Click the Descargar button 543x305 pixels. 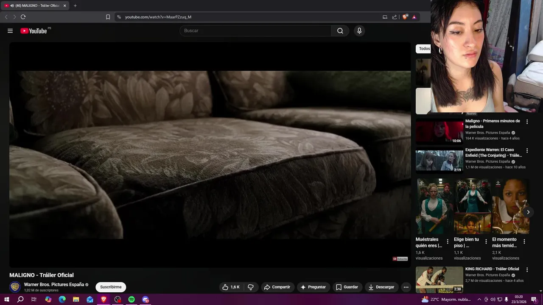click(x=381, y=287)
